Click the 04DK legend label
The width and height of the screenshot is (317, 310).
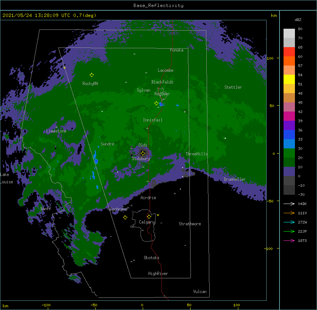[302, 204]
